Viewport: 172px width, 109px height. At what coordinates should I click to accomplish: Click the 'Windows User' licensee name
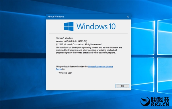65,73
